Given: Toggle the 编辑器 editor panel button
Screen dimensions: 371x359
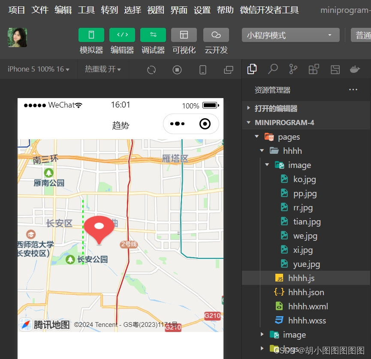Looking at the screenshot, I should (x=122, y=35).
